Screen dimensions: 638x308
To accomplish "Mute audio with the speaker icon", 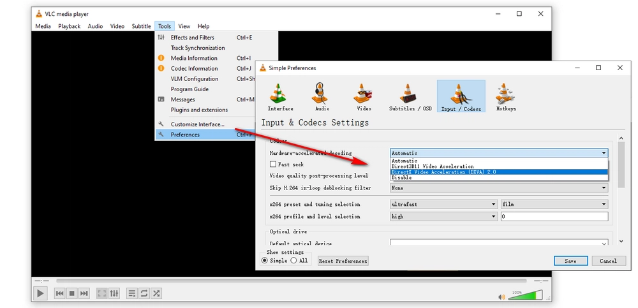I will [501, 297].
